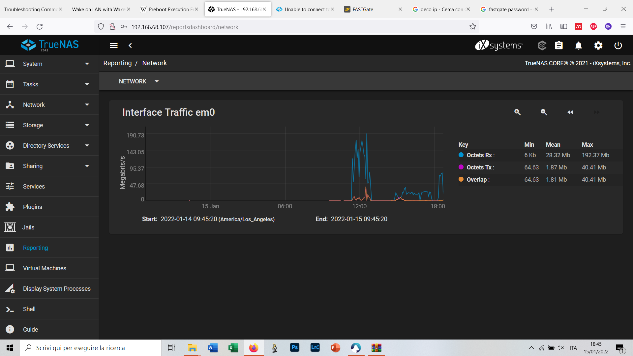This screenshot has height=356, width=633.
Task: Open the settings gear in the top bar
Action: (x=598, y=45)
